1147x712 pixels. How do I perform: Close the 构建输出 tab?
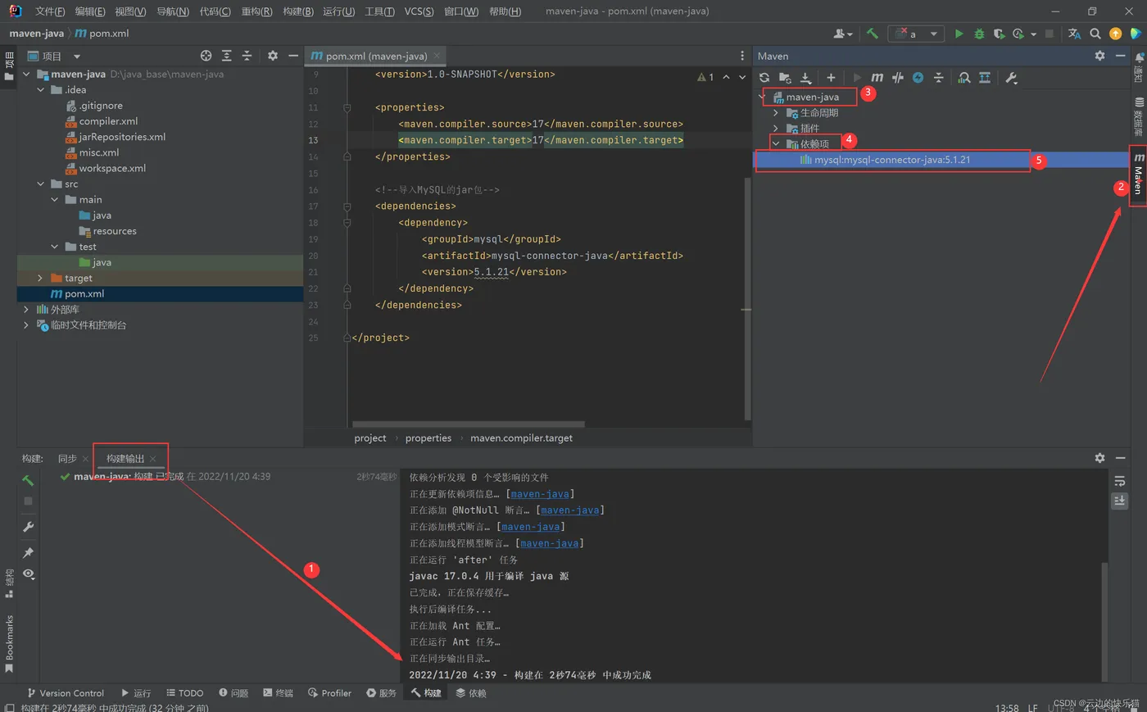(x=153, y=459)
